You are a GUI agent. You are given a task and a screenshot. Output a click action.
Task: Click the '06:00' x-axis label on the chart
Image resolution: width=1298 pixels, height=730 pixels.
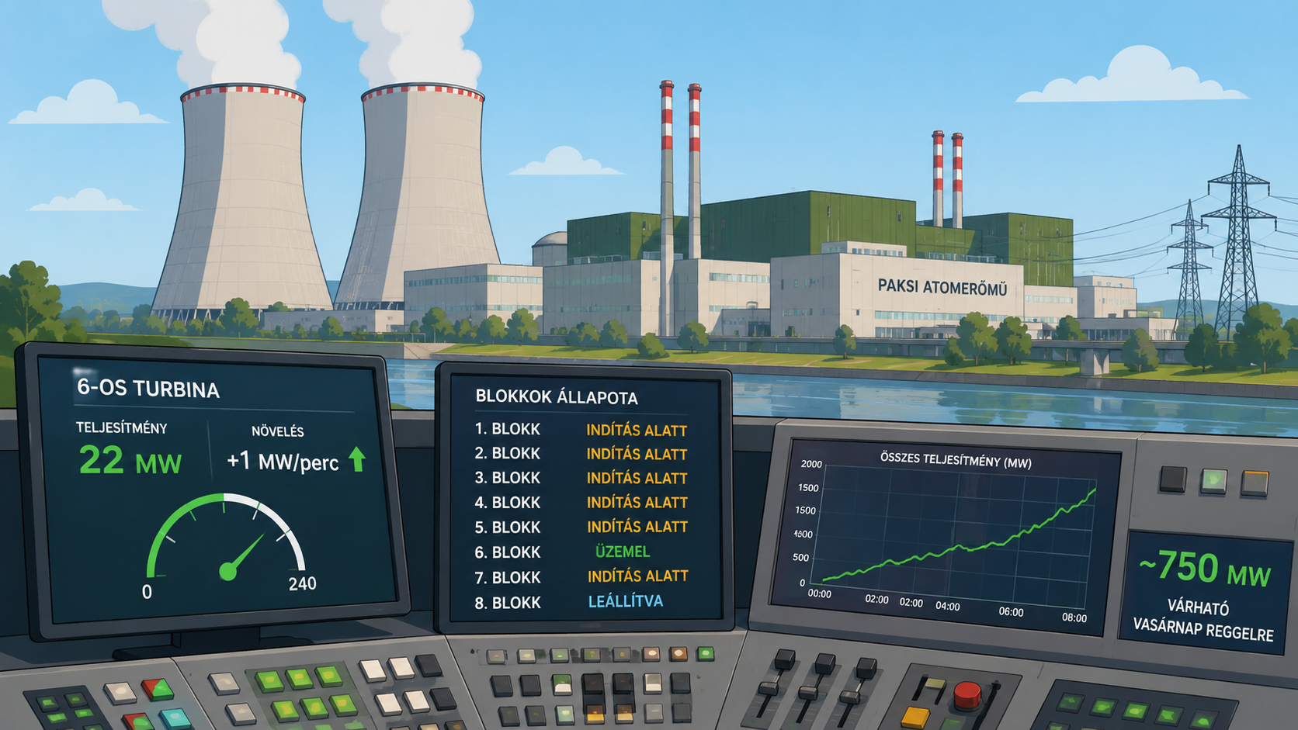pyautogui.click(x=1011, y=612)
